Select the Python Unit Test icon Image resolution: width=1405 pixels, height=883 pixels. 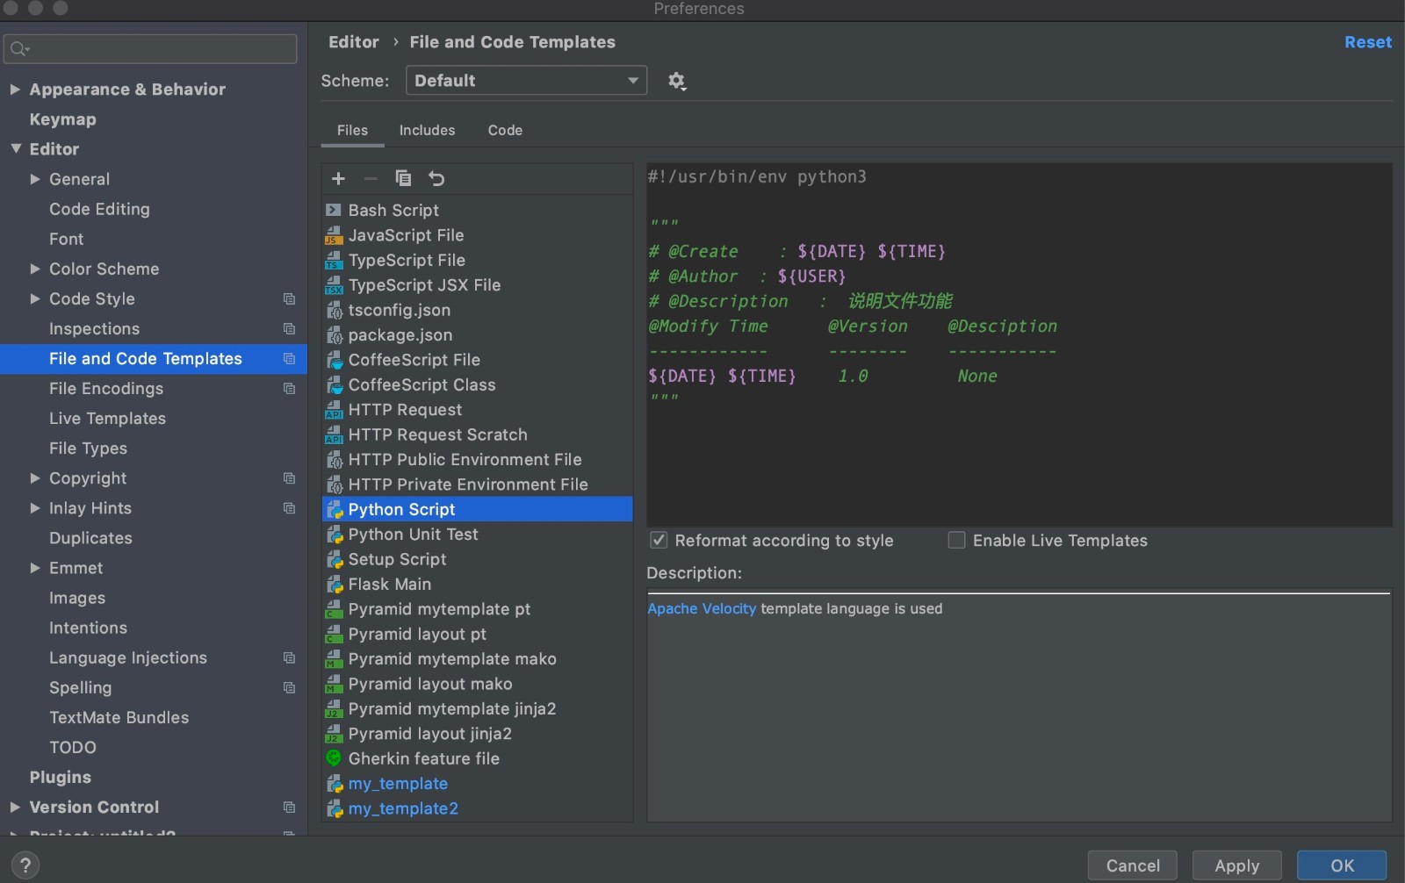point(334,535)
